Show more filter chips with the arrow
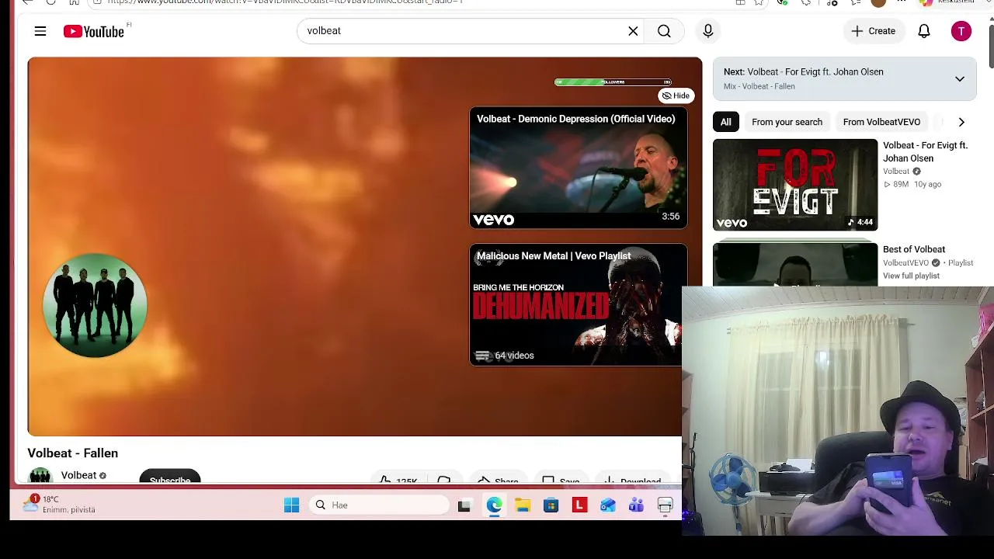The height and width of the screenshot is (559, 994). 961,122
